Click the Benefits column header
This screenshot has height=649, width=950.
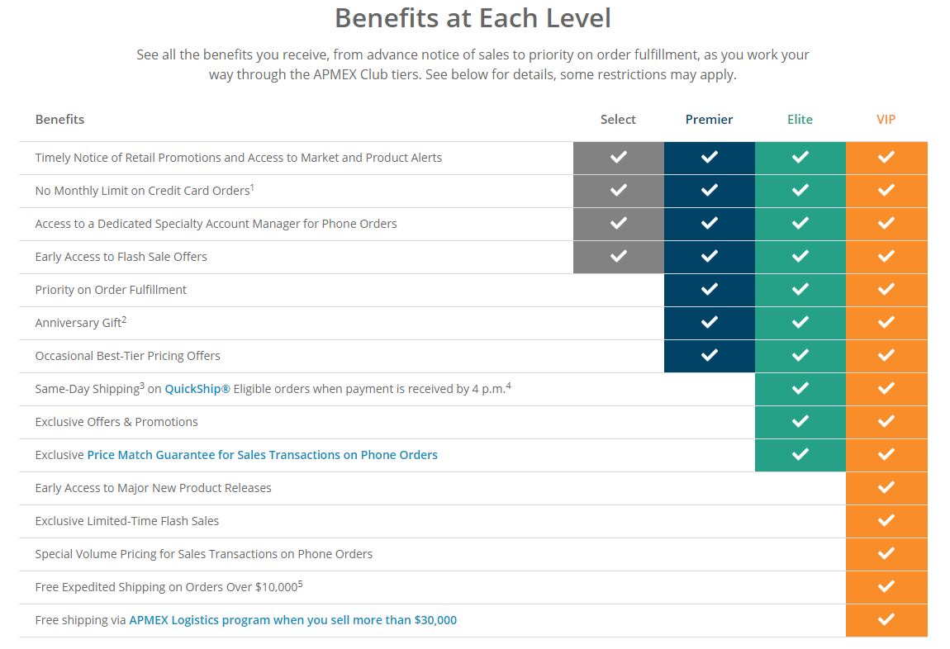pos(59,120)
